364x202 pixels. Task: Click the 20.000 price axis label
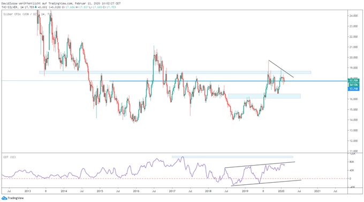coord(353,57)
